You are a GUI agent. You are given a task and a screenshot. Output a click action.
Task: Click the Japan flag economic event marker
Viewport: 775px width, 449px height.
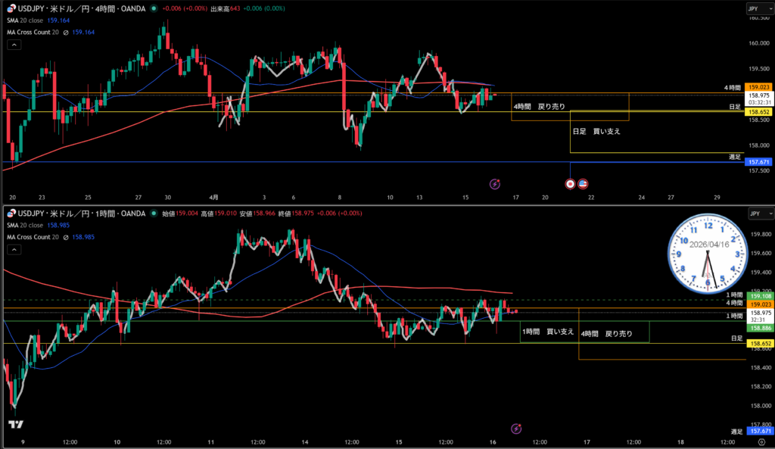[570, 183]
